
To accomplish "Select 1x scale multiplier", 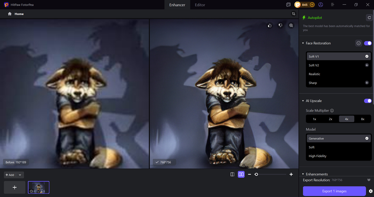I will tap(314, 119).
